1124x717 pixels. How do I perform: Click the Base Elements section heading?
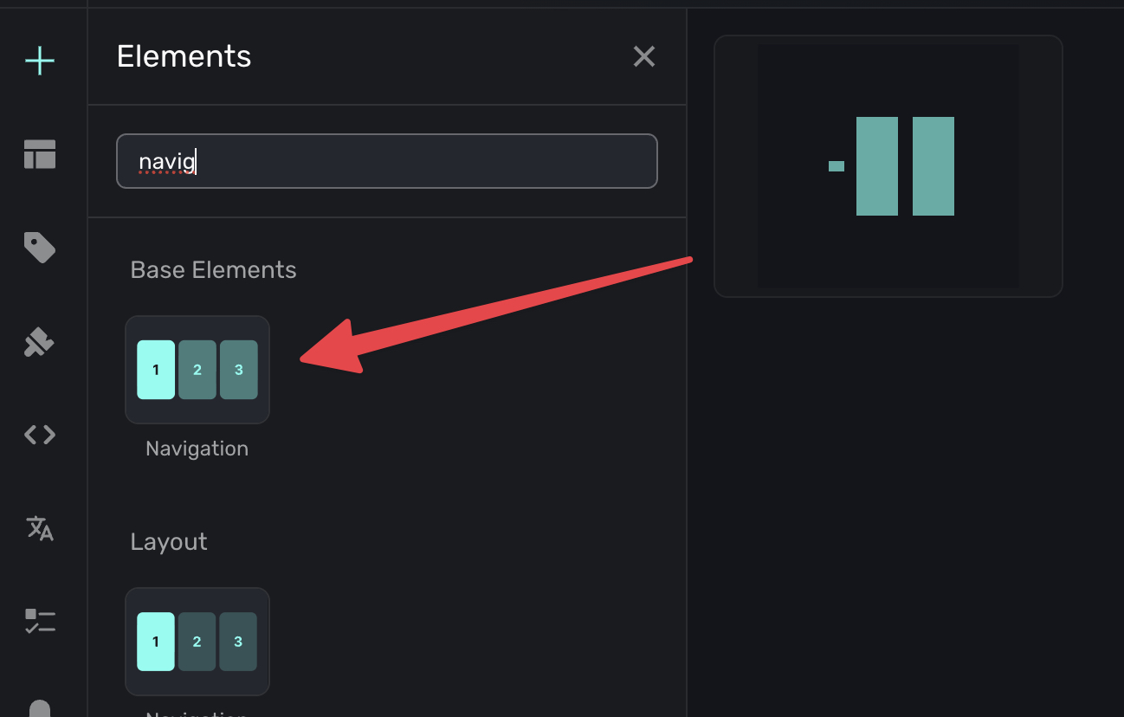pyautogui.click(x=213, y=270)
